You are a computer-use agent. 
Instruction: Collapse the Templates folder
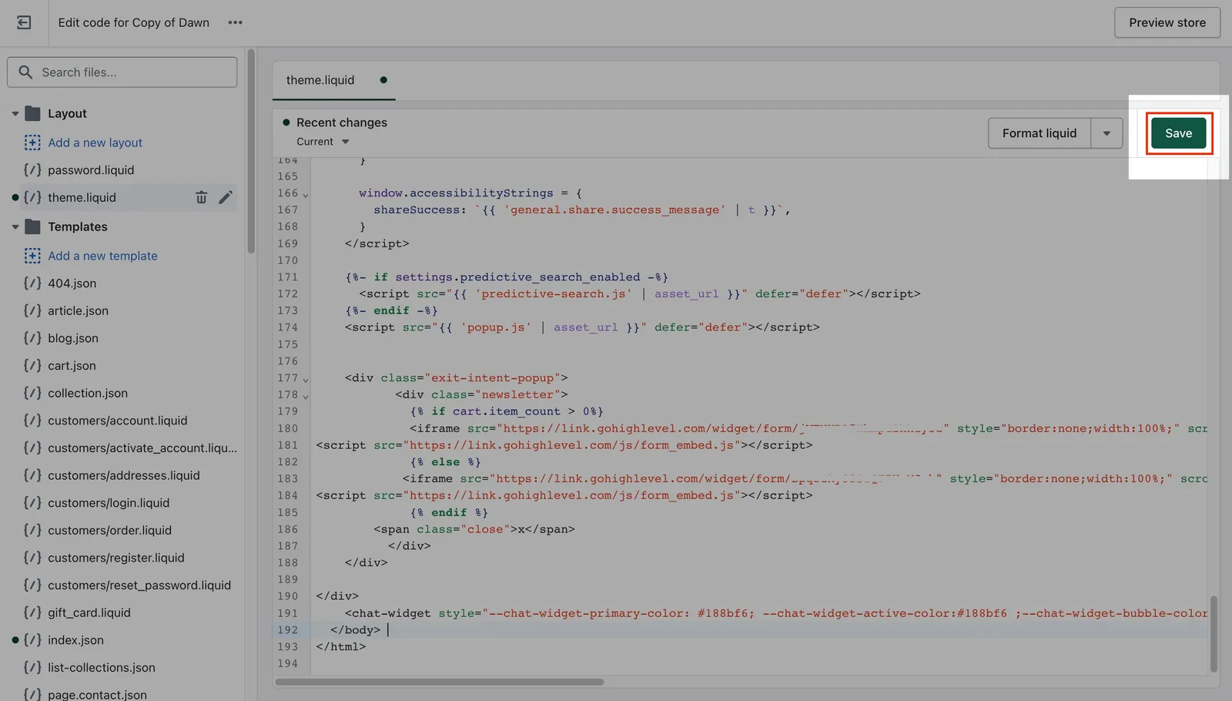pos(15,226)
